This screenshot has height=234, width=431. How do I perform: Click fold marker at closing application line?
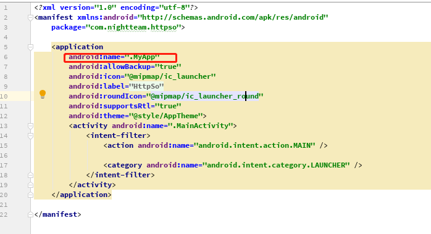[x=30, y=195]
